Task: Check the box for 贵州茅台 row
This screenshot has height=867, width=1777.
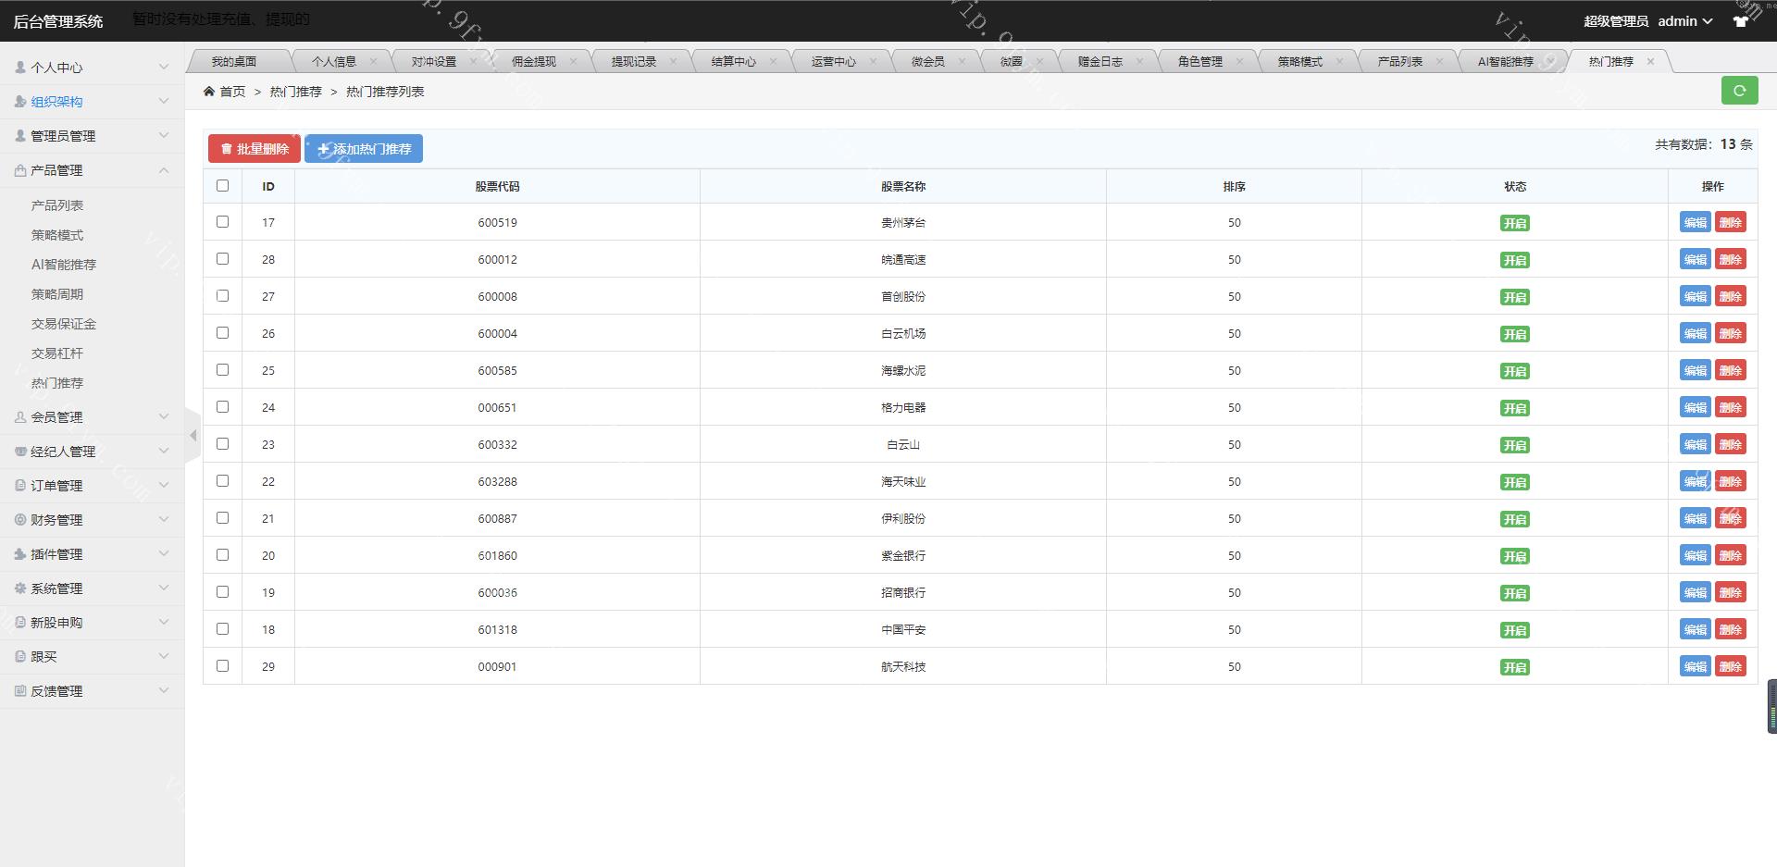Action: [222, 222]
